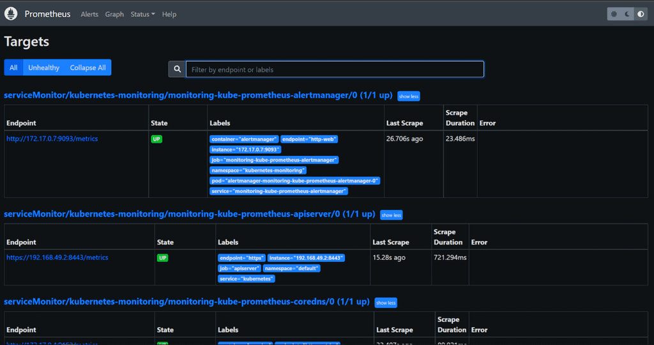Click Scrape Duration header in apiserver table

tap(448, 237)
